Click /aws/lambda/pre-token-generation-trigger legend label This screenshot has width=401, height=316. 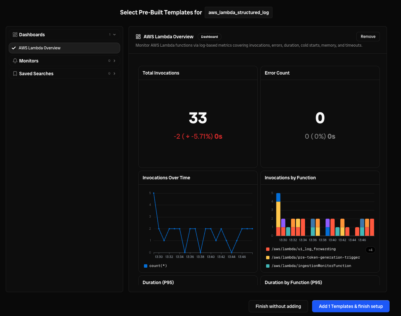tap(315, 258)
